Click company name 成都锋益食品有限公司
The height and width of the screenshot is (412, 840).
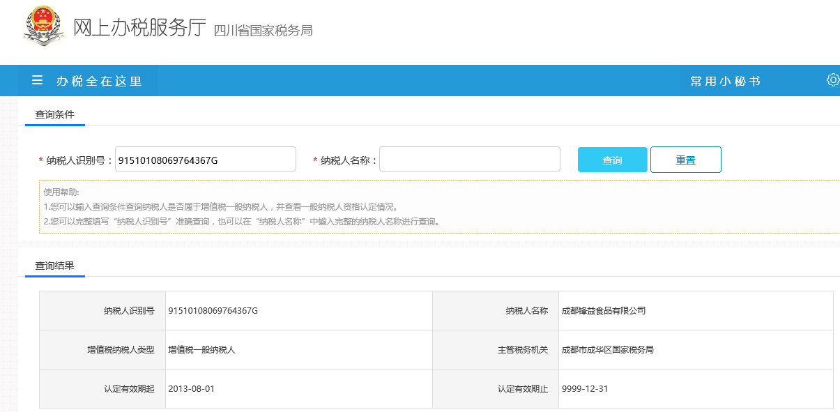click(604, 311)
